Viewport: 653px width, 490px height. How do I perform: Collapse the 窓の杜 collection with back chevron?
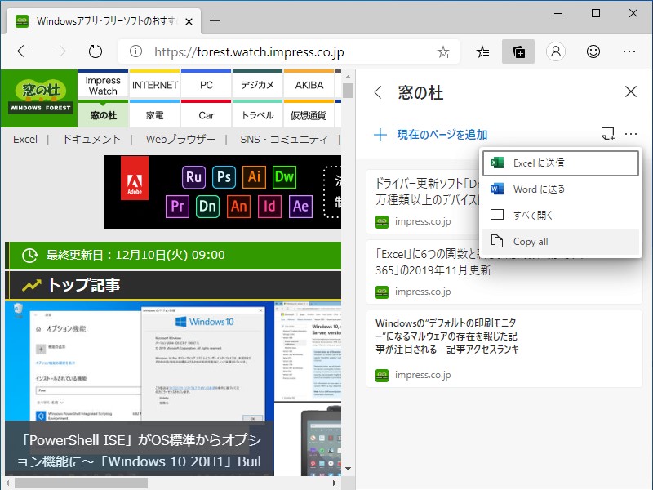pyautogui.click(x=378, y=93)
